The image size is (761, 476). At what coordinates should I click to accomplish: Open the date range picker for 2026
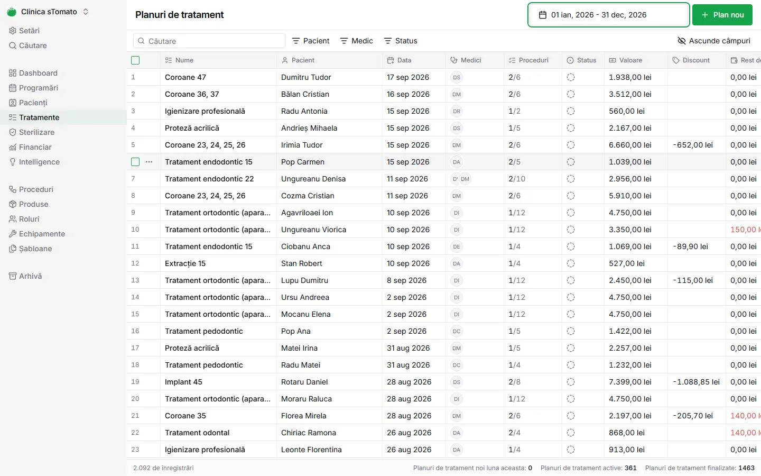[609, 15]
